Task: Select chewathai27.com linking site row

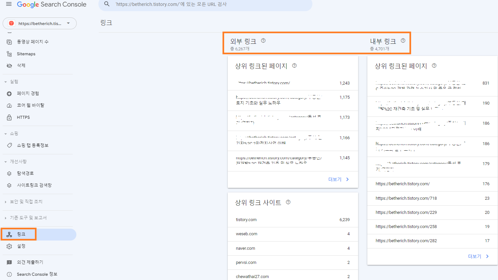Action: coord(293,276)
